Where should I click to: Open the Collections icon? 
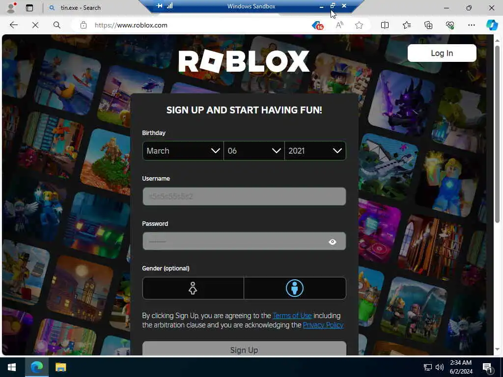pos(428,25)
